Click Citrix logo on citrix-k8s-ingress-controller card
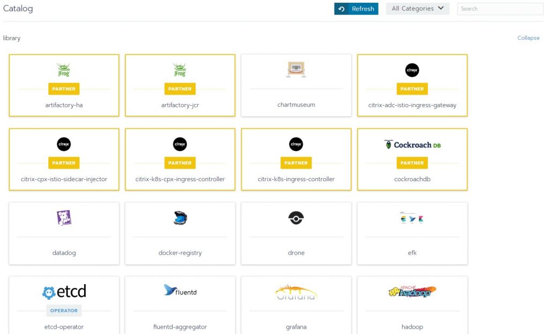 coord(296,144)
